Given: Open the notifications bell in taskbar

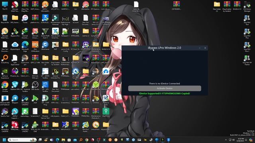Looking at the screenshot, I should pos(246,140).
